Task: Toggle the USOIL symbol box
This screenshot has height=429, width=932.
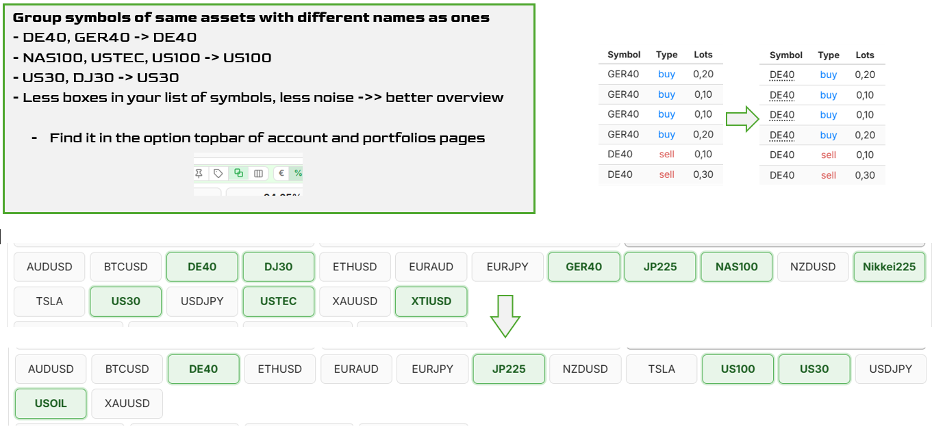Action: (x=51, y=404)
